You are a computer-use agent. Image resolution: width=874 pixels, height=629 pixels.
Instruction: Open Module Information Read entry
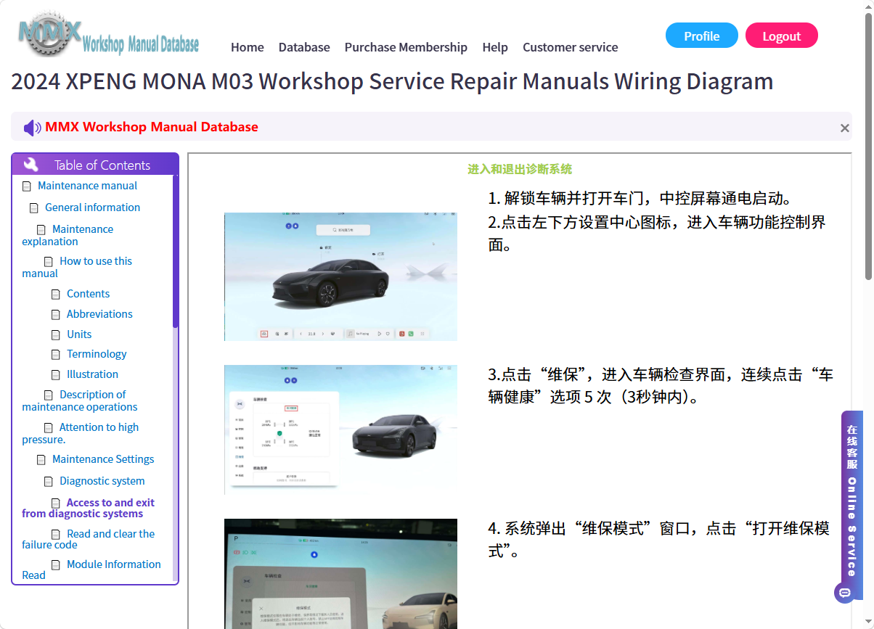91,570
